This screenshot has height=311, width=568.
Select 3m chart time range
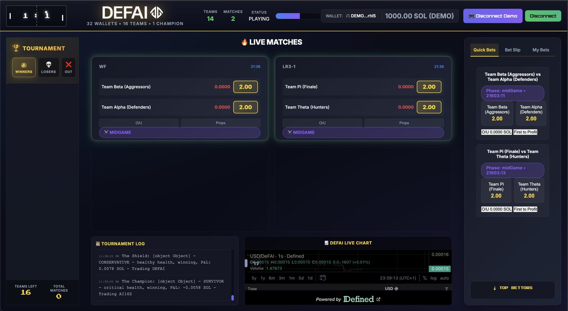[282, 278]
